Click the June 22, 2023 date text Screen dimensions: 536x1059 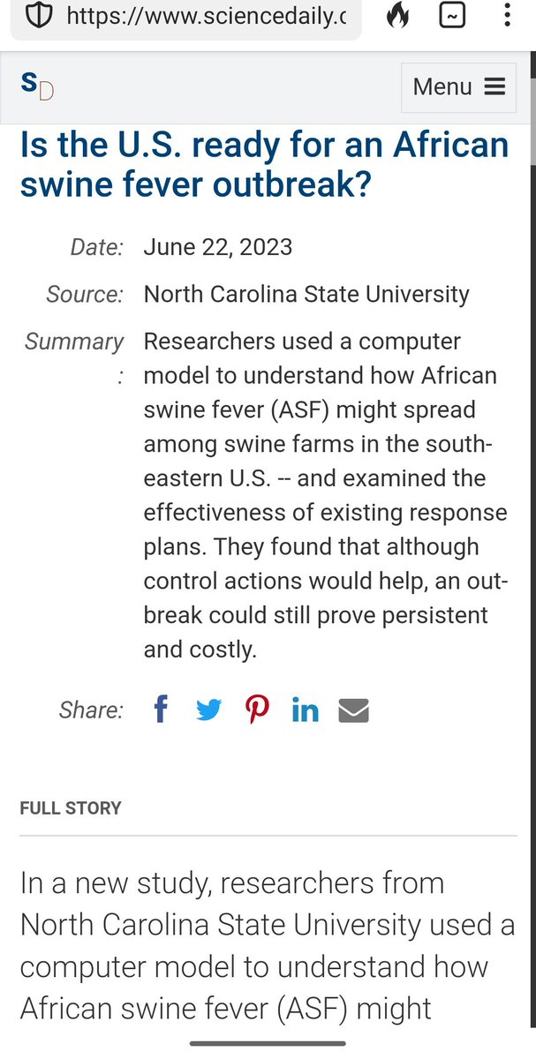point(217,246)
